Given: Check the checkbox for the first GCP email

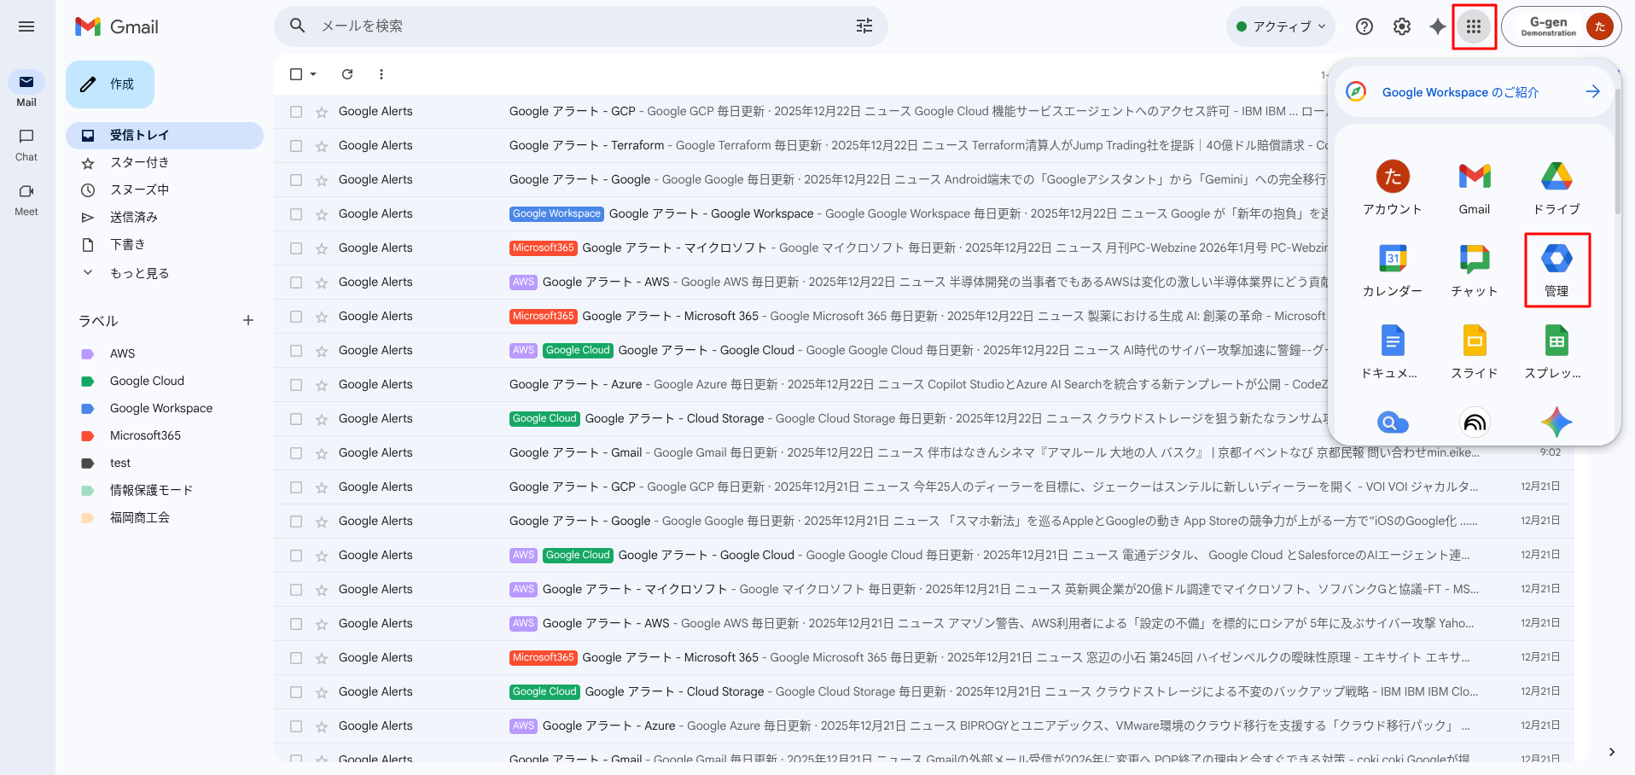Looking at the screenshot, I should (x=296, y=112).
